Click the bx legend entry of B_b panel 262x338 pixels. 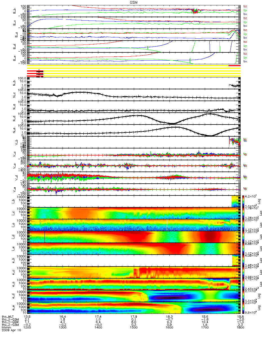[x=245, y=14]
